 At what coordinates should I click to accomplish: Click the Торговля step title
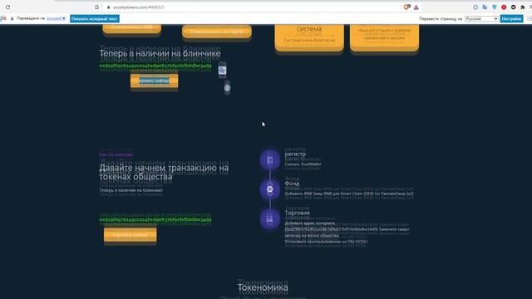298,213
